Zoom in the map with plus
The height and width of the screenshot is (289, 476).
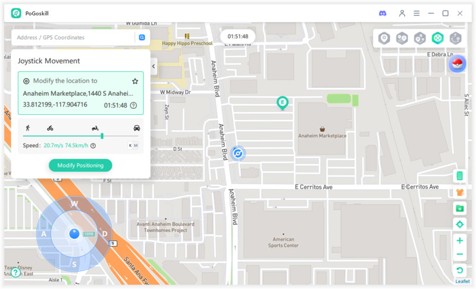point(459,241)
